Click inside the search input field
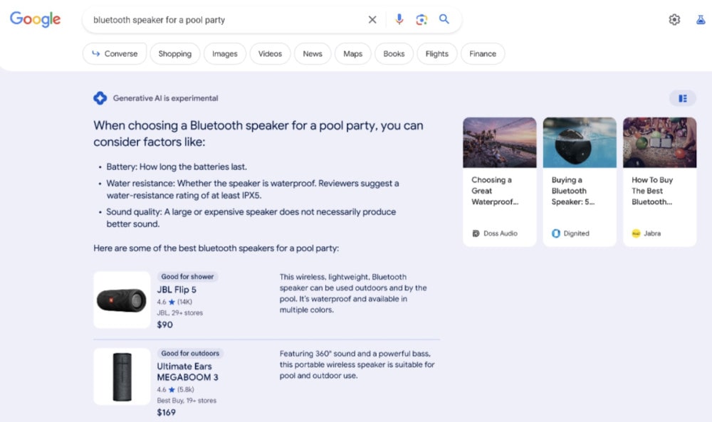Viewport: 712px width, 422px height. click(214, 20)
